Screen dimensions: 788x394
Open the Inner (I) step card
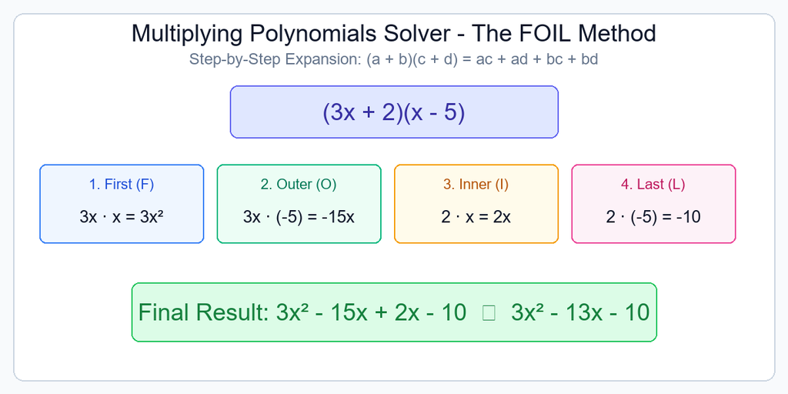476,204
